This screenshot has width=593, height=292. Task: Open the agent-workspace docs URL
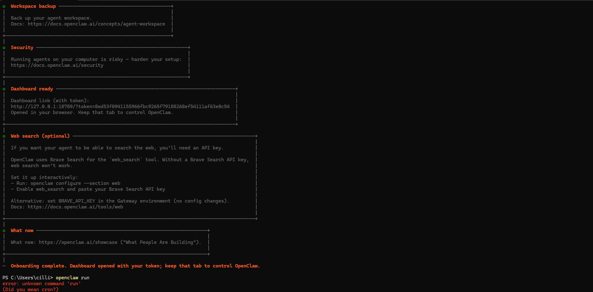96,24
